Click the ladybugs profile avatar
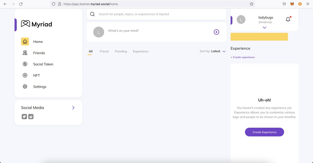The width and height of the screenshot is (313, 163). [x=241, y=19]
